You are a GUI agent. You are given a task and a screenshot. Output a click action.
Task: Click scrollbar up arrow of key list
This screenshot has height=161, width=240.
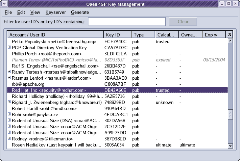point(230,41)
